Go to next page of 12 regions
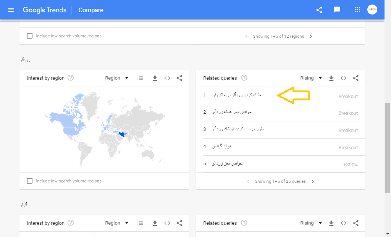The image size is (391, 237). [311, 37]
